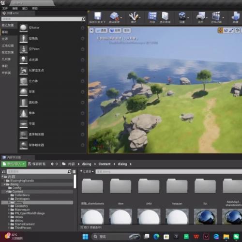Screen dimensions: 242x242
Task: Expand the Geometry folder tree arrow
Action: 9,206
